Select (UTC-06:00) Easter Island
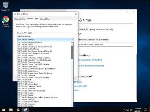Screen dimensions: 150x112 pos(44,67)
